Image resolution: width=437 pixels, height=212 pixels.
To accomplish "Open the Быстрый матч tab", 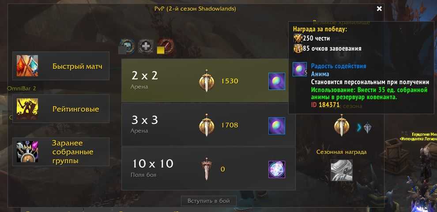I will click(x=61, y=66).
